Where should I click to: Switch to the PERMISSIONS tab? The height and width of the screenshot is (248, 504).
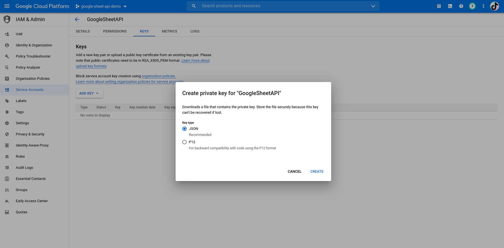click(x=115, y=31)
